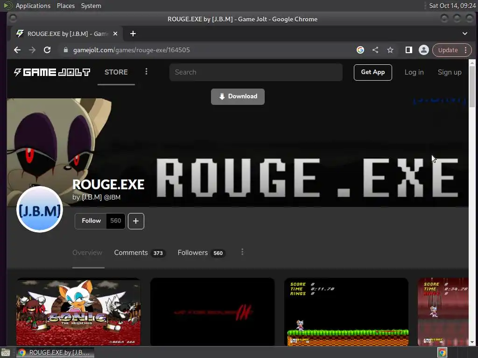
Task: Go back to the previous page
Action: 17,50
